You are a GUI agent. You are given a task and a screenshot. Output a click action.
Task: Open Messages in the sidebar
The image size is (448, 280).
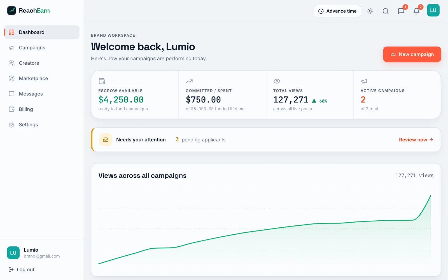tap(42, 94)
